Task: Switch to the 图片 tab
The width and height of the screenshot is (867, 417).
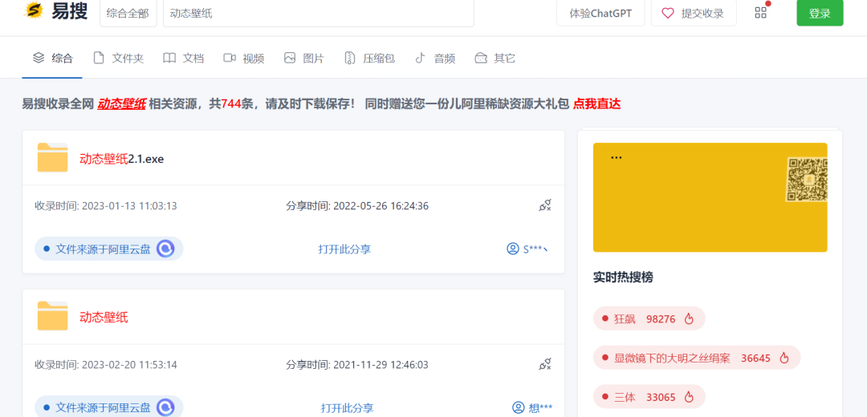Action: [304, 58]
